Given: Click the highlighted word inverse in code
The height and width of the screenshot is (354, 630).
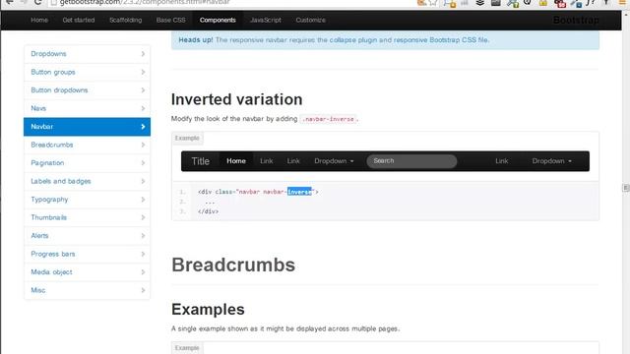Looking at the screenshot, I should (299, 192).
